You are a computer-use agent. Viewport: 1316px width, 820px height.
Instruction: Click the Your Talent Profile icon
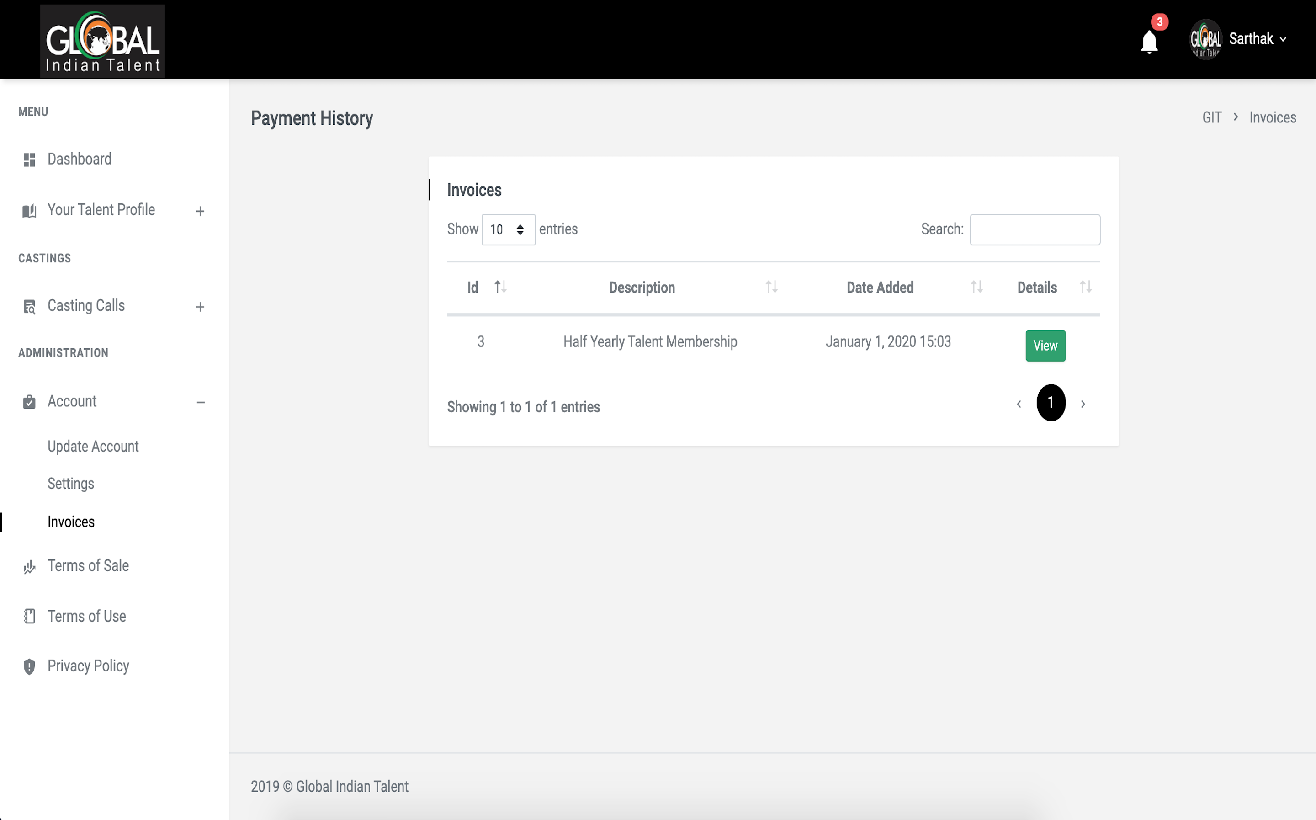[x=29, y=210]
